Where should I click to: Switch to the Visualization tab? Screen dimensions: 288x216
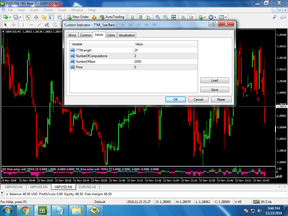(127, 35)
